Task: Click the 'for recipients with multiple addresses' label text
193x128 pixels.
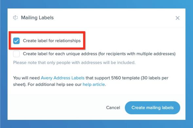Action: pyautogui.click(x=137, y=54)
